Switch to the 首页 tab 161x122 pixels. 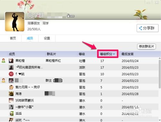pos(13,38)
